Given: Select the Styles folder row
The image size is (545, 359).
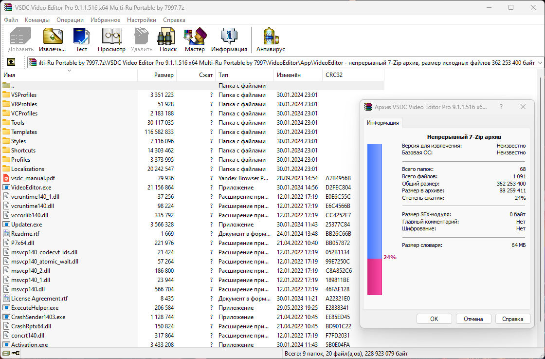Looking at the screenshot, I should (x=193, y=141).
